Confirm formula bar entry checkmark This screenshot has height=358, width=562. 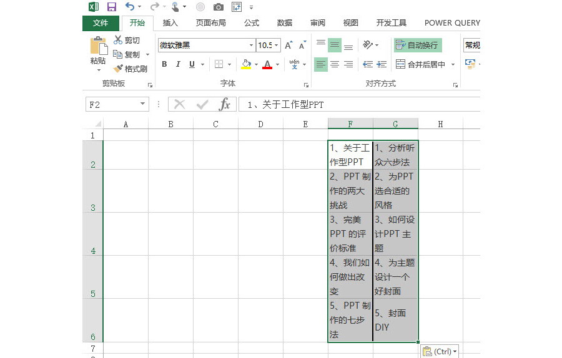tap(202, 104)
